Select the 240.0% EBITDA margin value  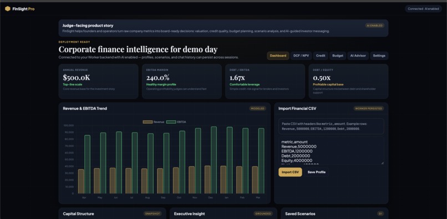click(x=158, y=78)
